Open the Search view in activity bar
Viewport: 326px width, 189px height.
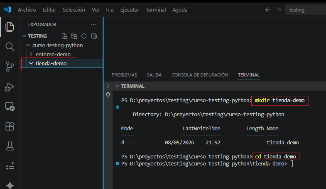(10, 47)
